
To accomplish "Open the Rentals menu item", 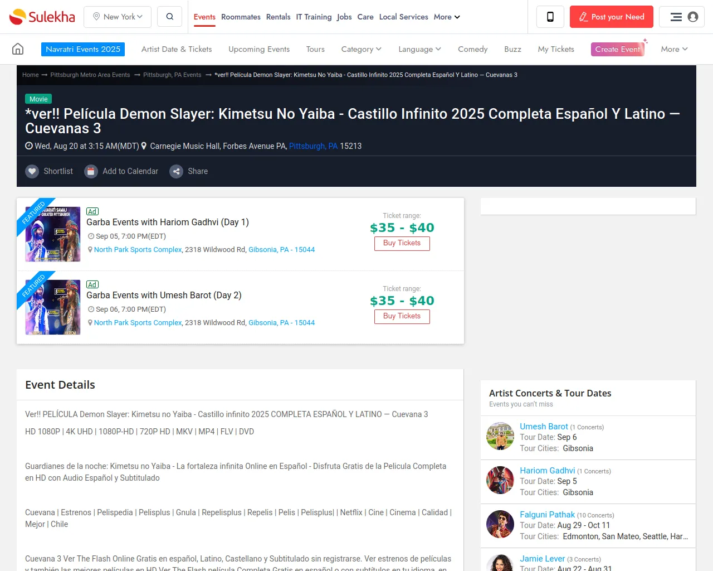I will [279, 17].
